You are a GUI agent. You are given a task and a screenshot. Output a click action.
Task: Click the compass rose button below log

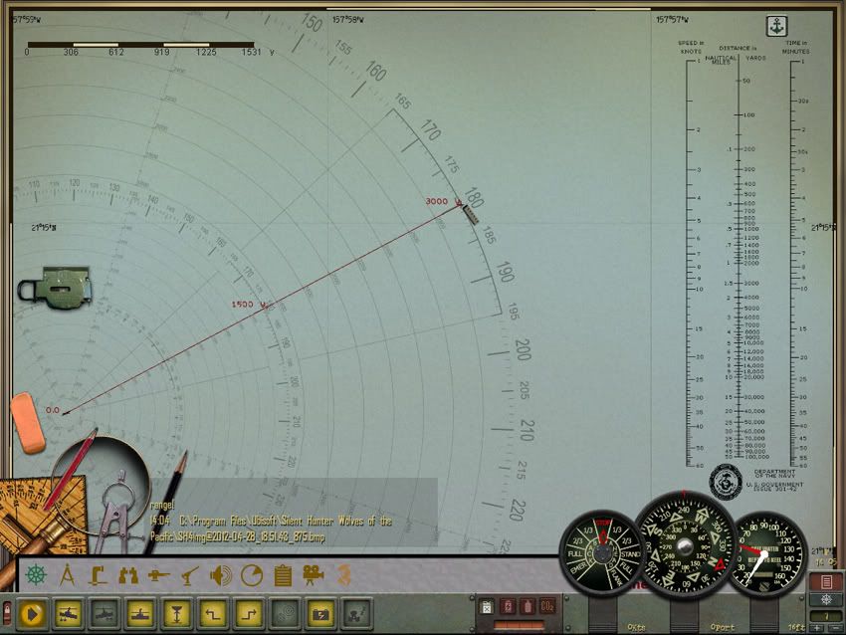pos(826,599)
